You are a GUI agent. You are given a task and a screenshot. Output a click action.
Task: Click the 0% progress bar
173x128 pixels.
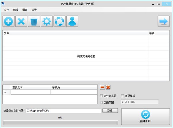(60, 122)
